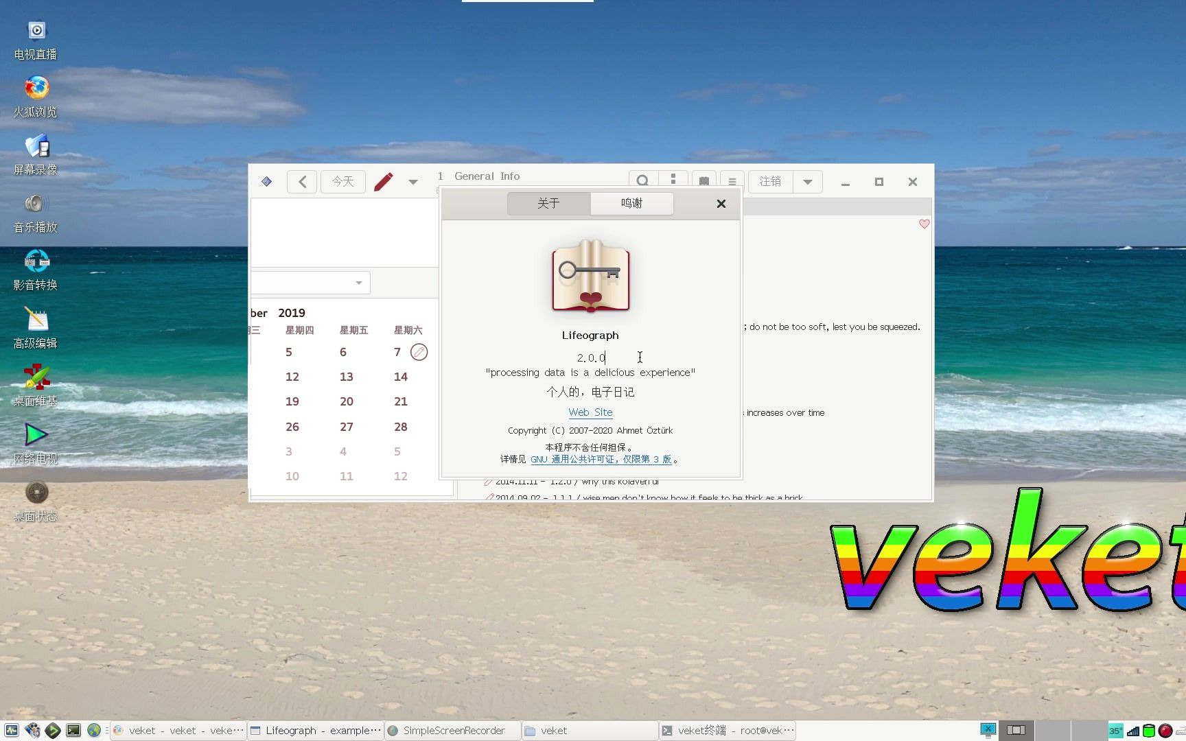Click the blue diamond Lifeograph menu icon
Screen dimensions: 1186x741
[x=267, y=182]
